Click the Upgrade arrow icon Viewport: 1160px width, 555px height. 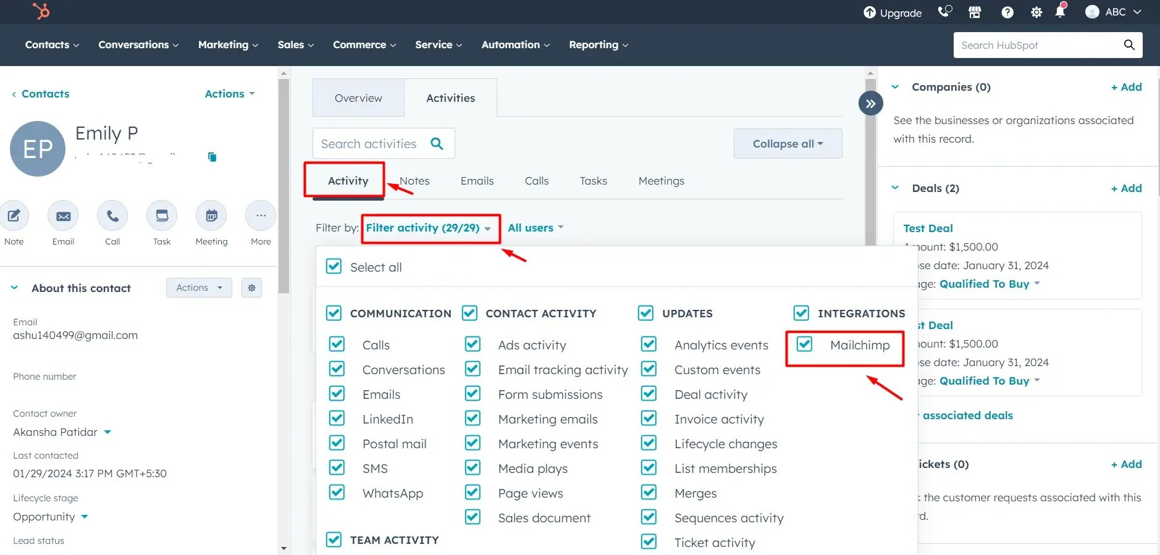(x=870, y=12)
